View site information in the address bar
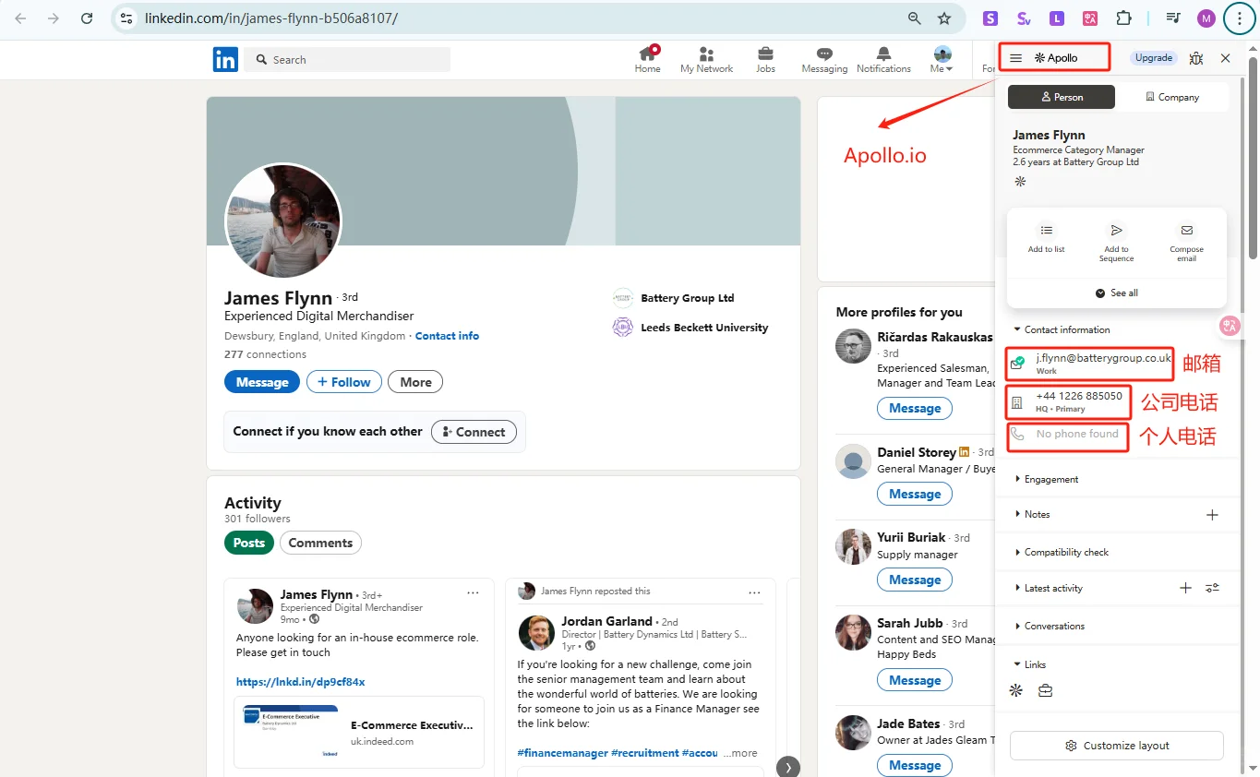The width and height of the screenshot is (1260, 777). click(x=127, y=18)
